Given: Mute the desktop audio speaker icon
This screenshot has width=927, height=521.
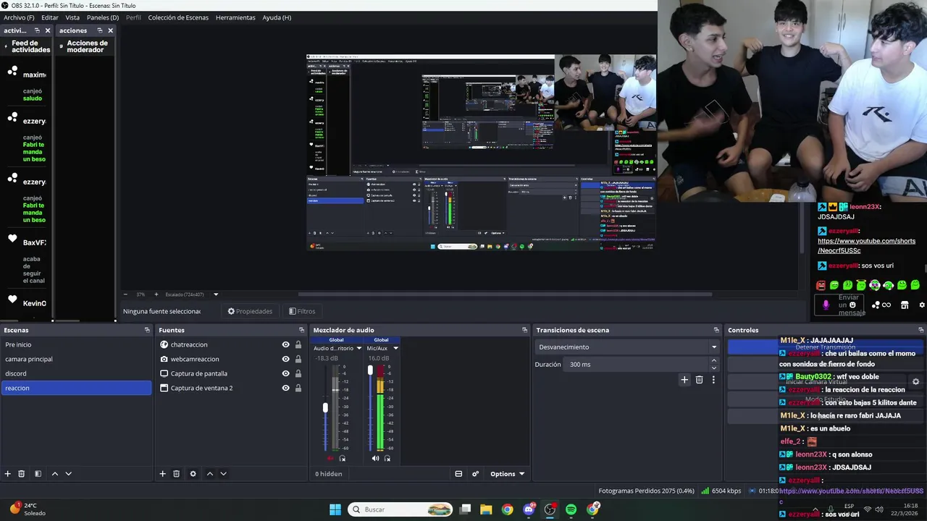Looking at the screenshot, I should 330,458.
